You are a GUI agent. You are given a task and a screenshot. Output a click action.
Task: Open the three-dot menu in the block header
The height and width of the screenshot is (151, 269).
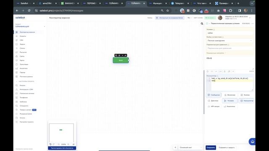(x=253, y=23)
